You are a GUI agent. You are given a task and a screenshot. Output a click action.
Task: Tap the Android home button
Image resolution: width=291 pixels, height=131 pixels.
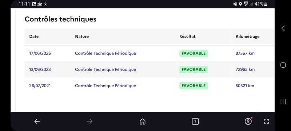tap(283, 65)
